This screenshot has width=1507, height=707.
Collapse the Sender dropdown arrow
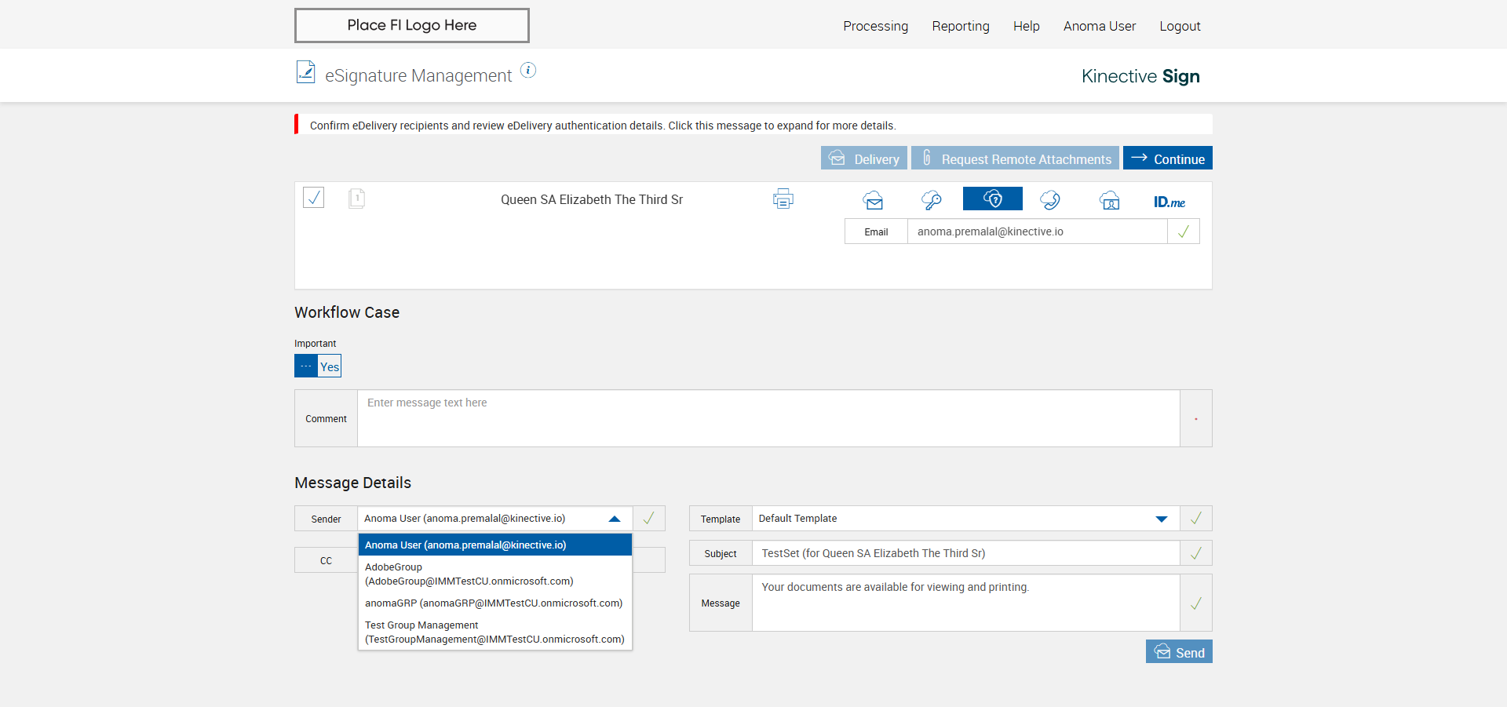click(615, 519)
